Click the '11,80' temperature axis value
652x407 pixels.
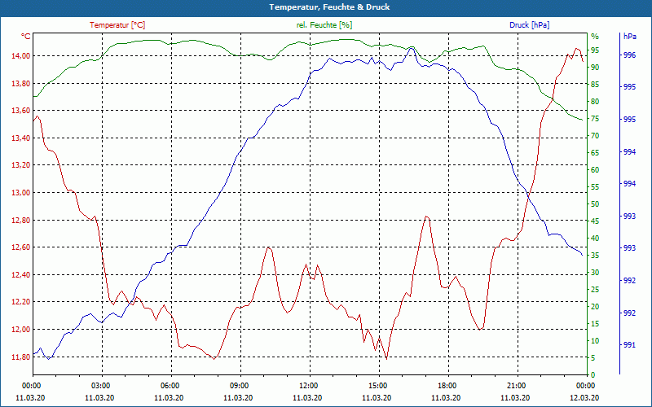coord(21,357)
